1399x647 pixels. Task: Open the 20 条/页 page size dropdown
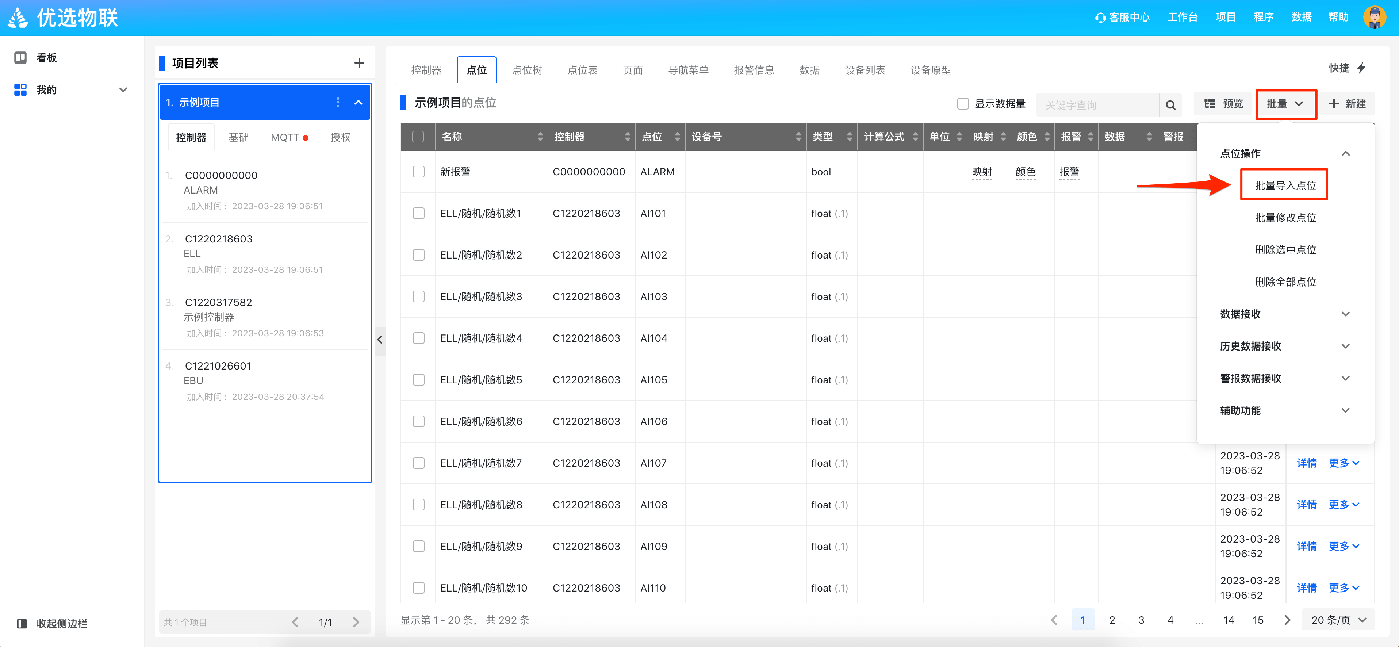pos(1338,620)
